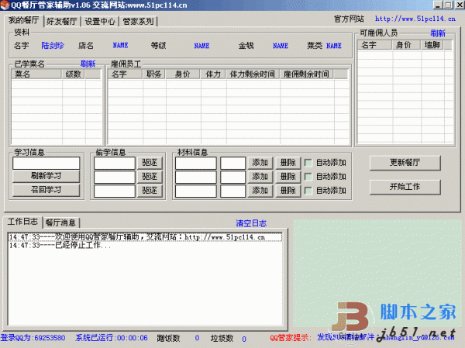Click the owner name 陆剑珍

[x=53, y=46]
